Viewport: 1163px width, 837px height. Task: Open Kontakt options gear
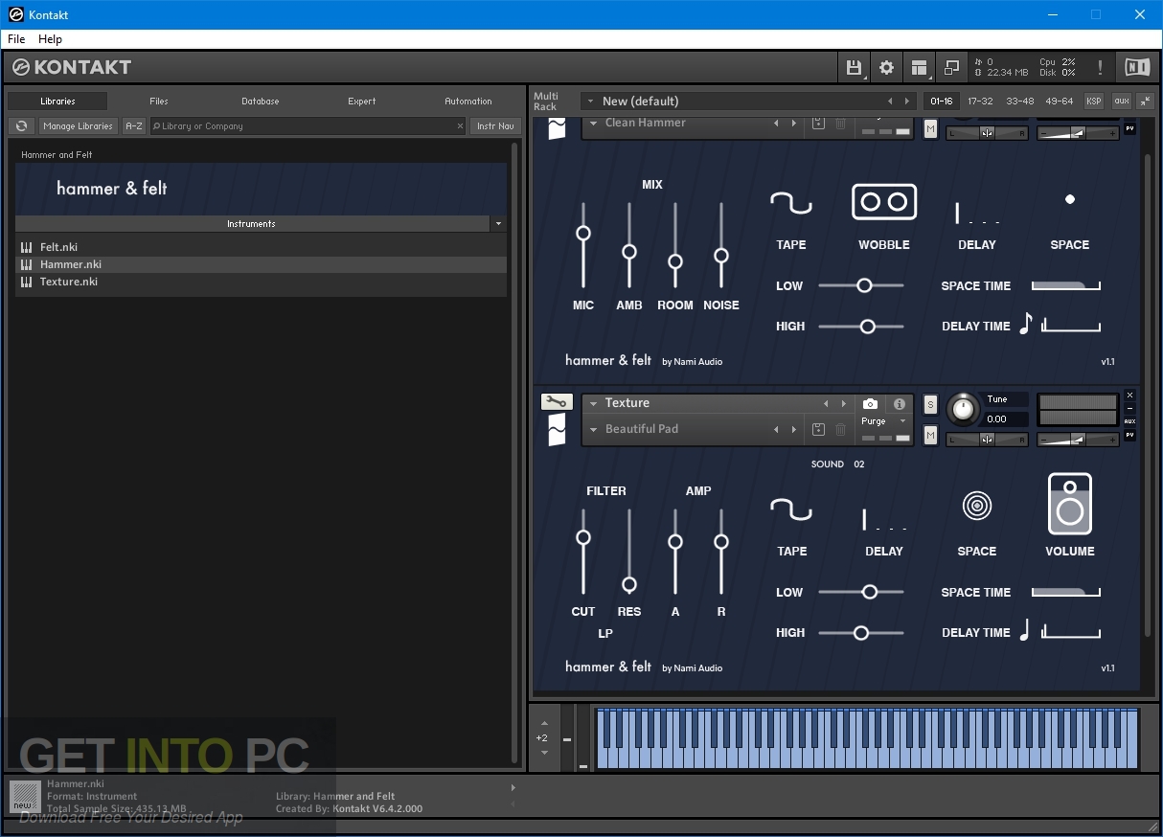tap(886, 67)
